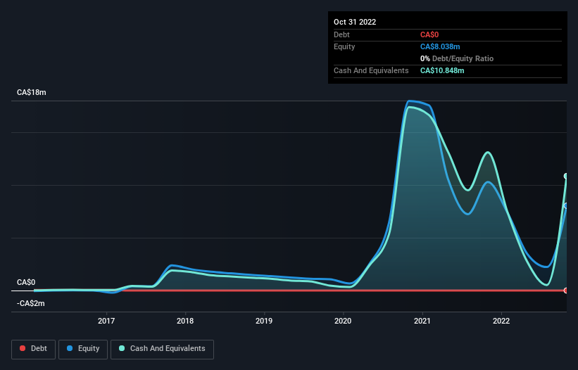Click the 2022 x-axis label
This screenshot has width=578, height=370.
pyautogui.click(x=501, y=321)
